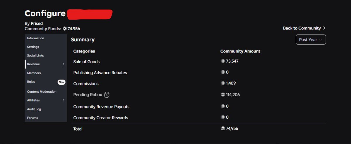This screenshot has height=144, width=351.
Task: Click the Configure page title
Action: [x=45, y=13]
